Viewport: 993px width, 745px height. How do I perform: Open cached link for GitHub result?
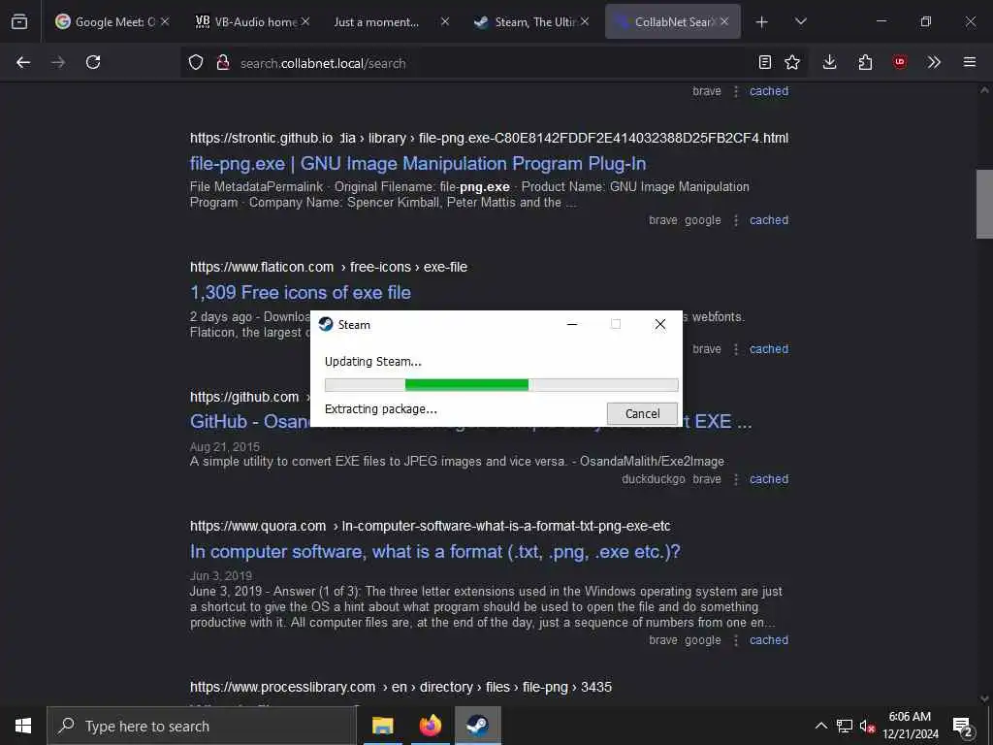coord(769,479)
